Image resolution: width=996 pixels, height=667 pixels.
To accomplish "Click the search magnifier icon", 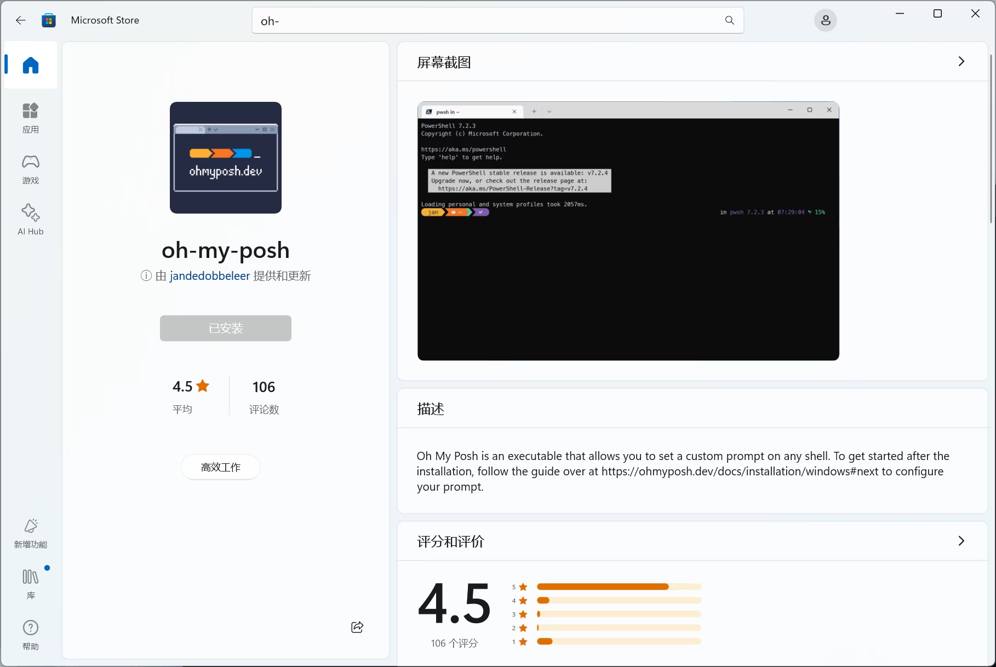I will click(x=729, y=20).
